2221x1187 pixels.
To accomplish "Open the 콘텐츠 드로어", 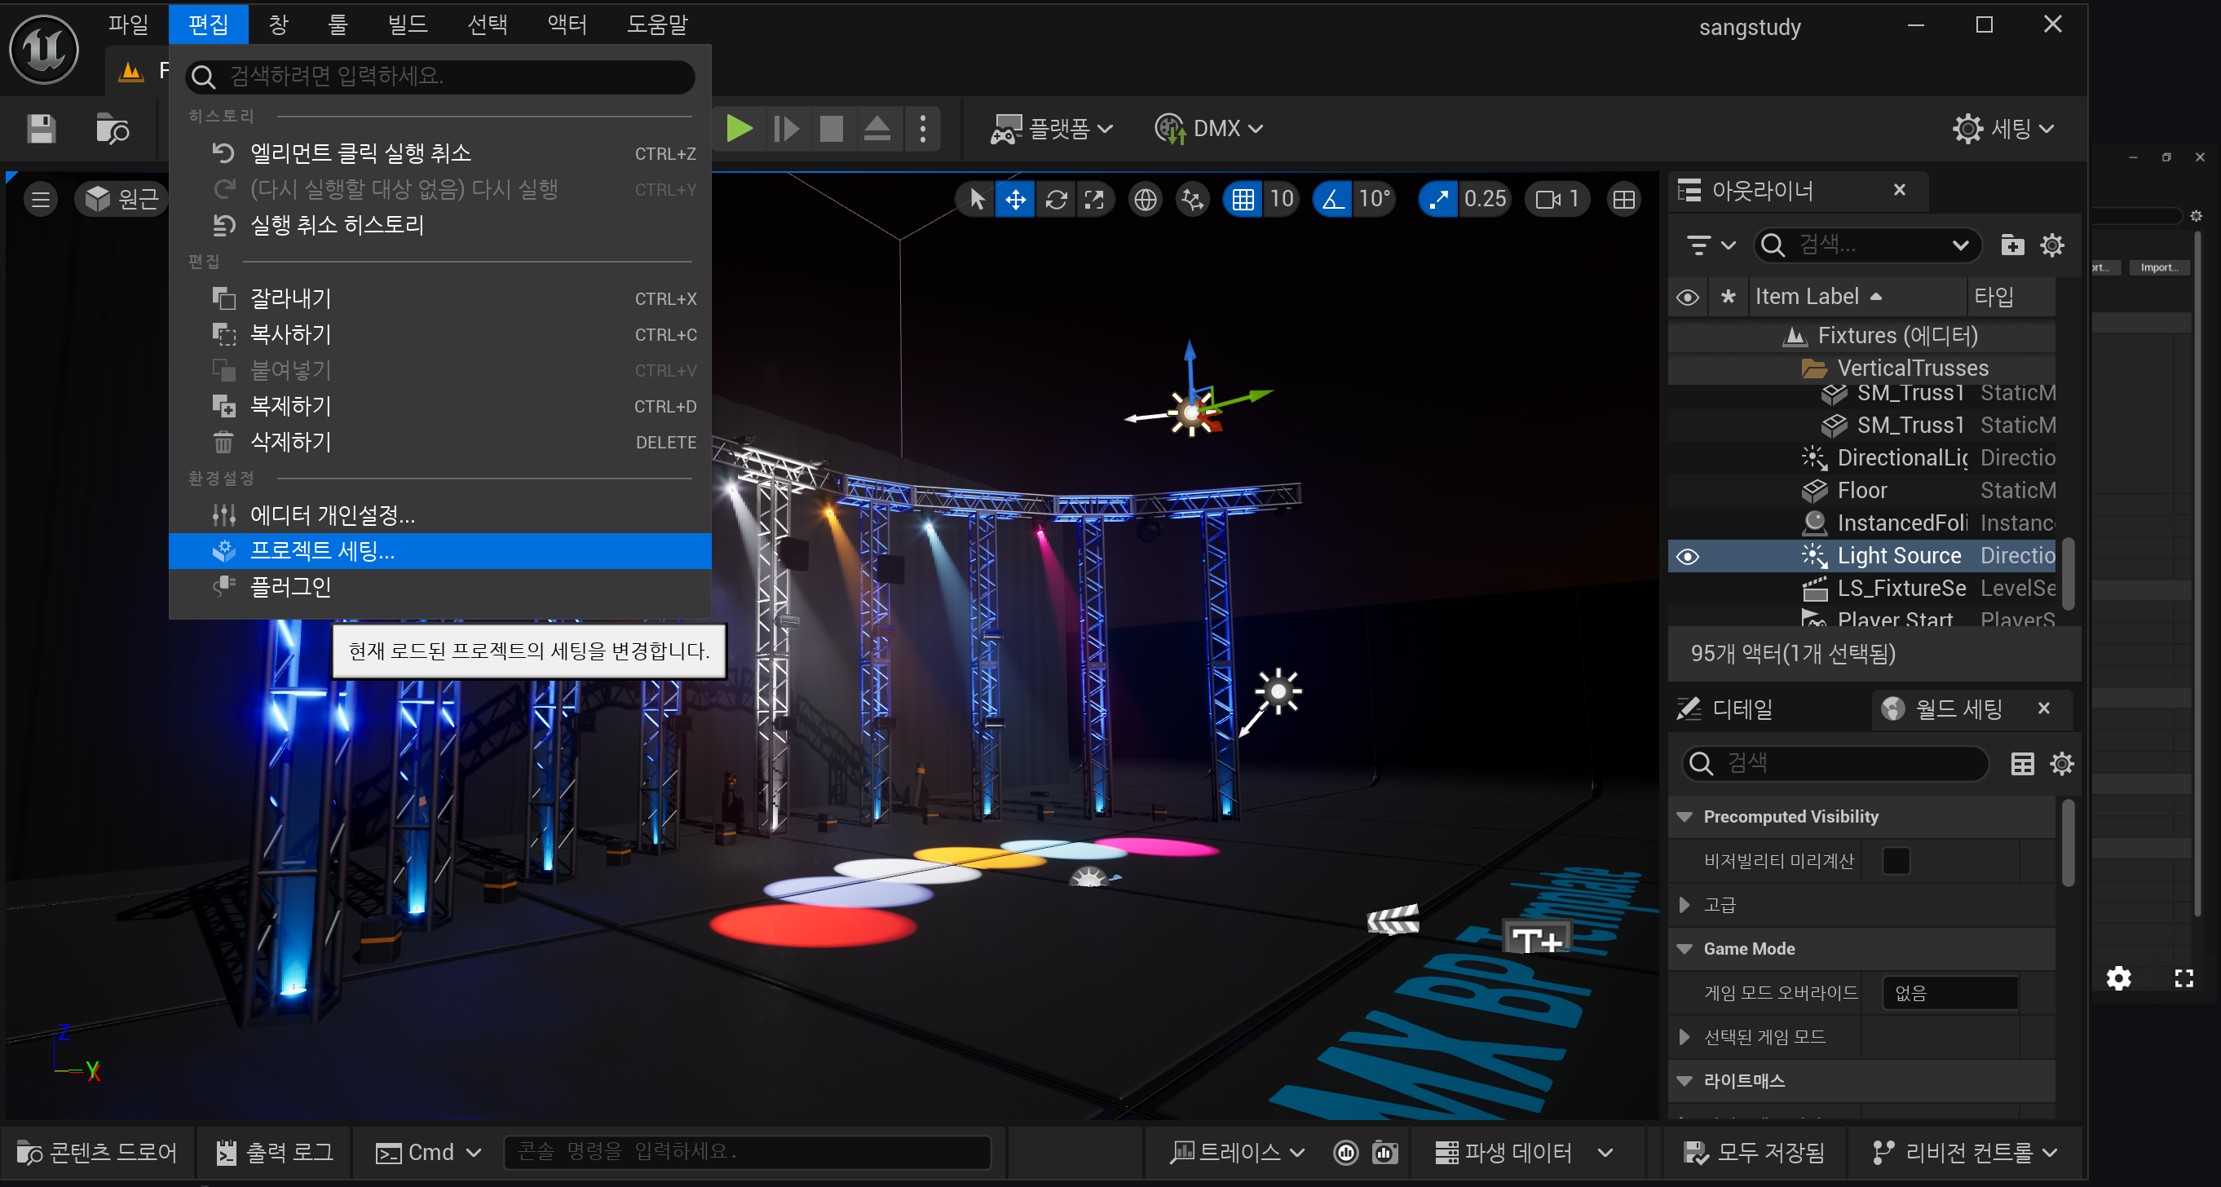I will (x=96, y=1153).
